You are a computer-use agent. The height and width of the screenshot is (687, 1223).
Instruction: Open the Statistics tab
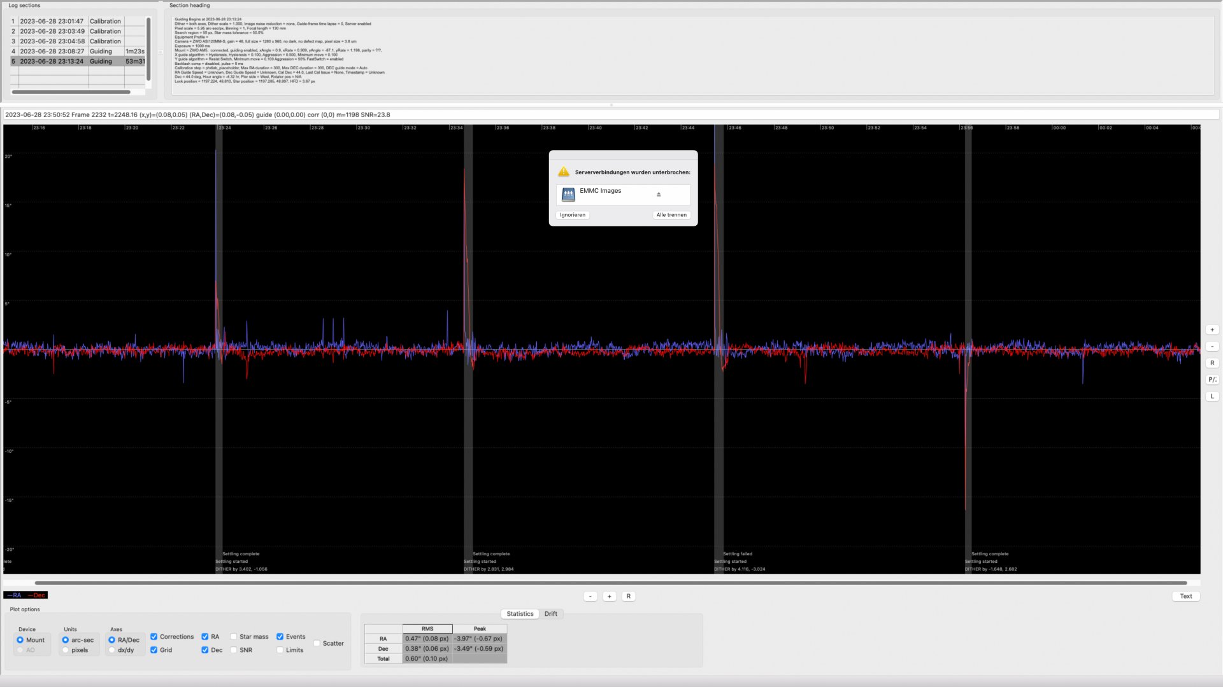point(520,614)
